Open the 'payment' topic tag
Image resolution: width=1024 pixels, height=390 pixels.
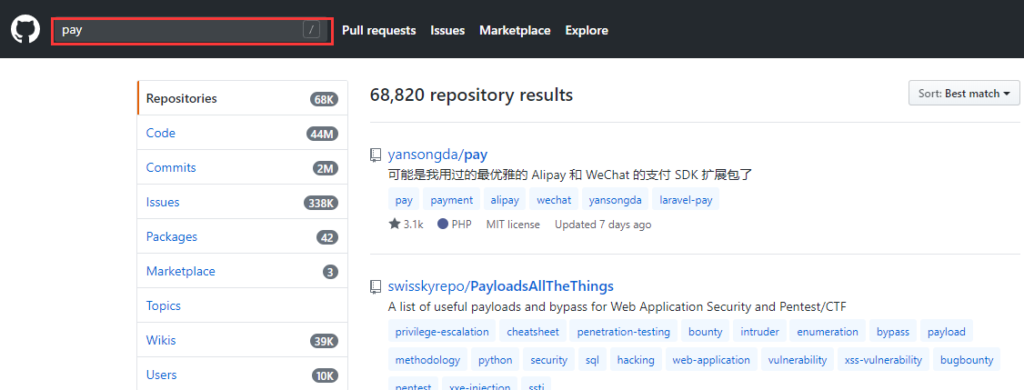tap(452, 200)
